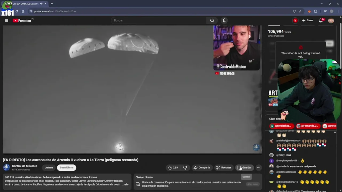Click the Recortar clip button

[x=224, y=167]
